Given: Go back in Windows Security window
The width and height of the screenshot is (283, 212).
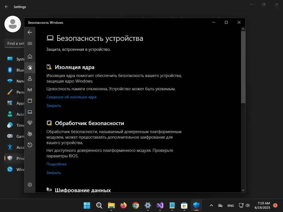Looking at the screenshot, I should (30, 33).
